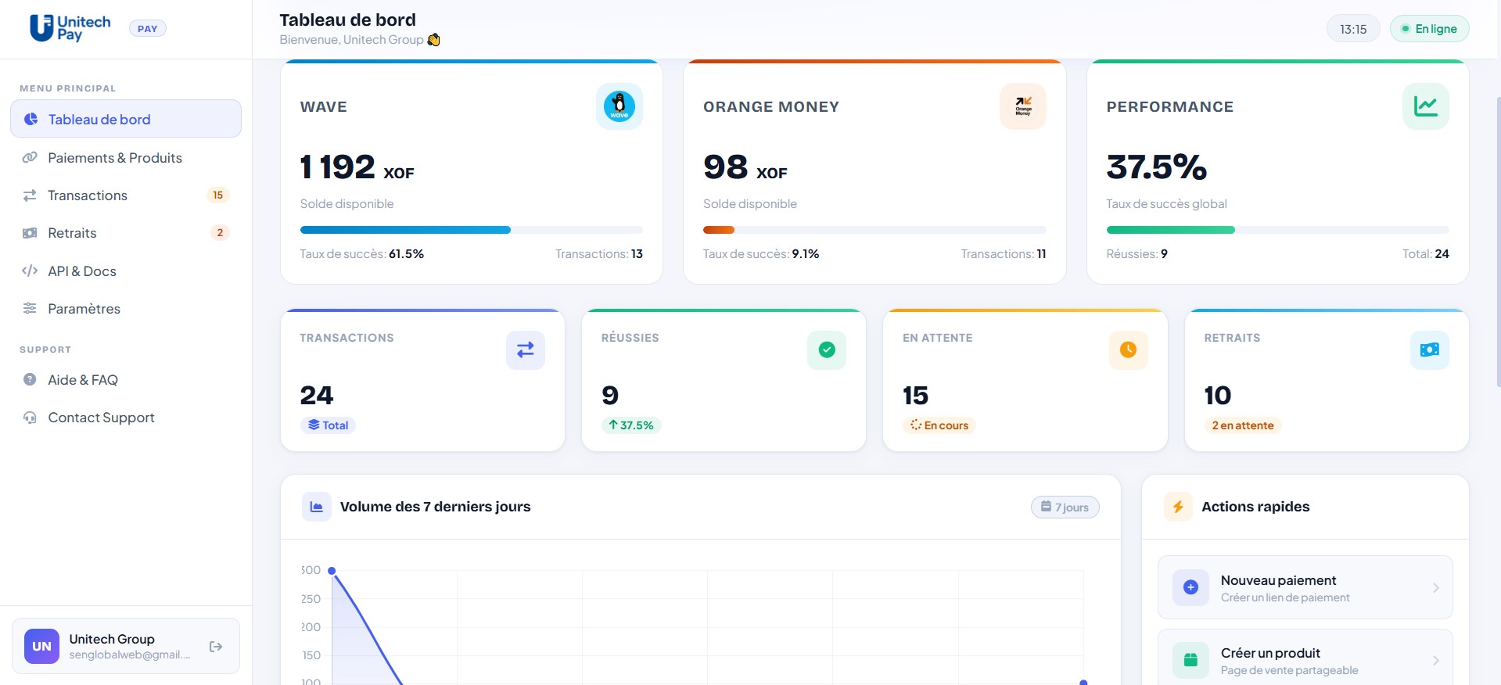Open Contact Support page
Screen dimensions: 1501x685
[x=126, y=418]
